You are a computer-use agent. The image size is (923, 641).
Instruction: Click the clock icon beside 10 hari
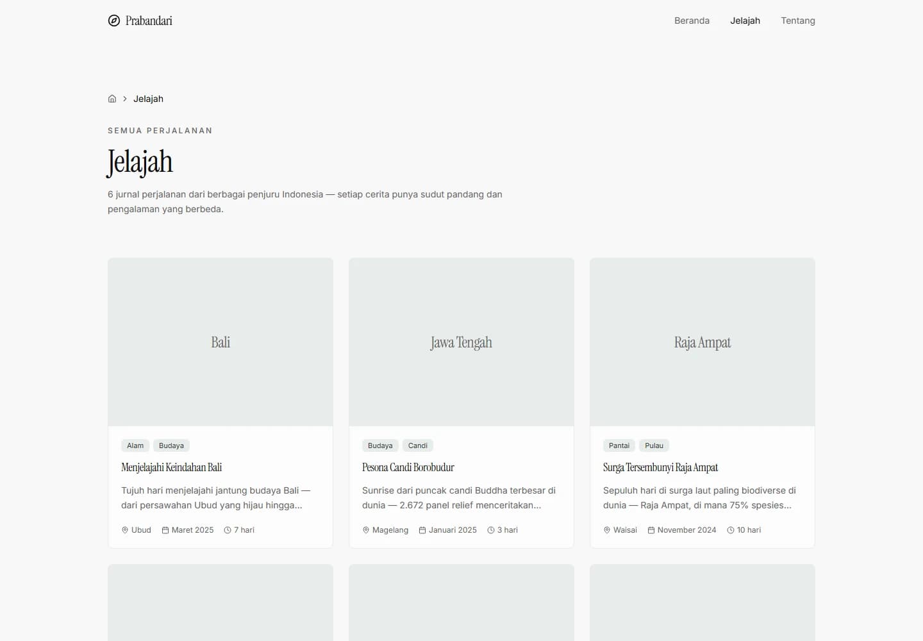click(731, 530)
